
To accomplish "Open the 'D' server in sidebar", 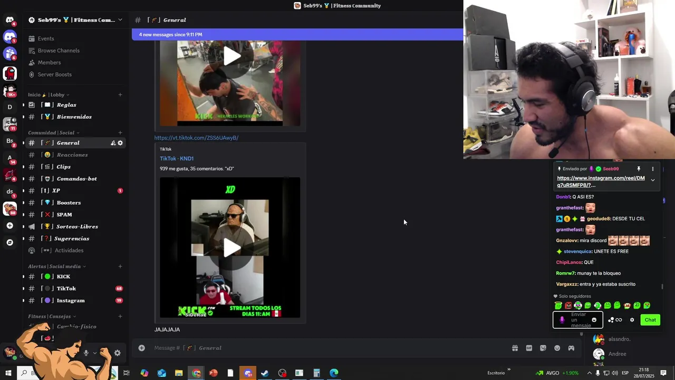I will coord(9,107).
